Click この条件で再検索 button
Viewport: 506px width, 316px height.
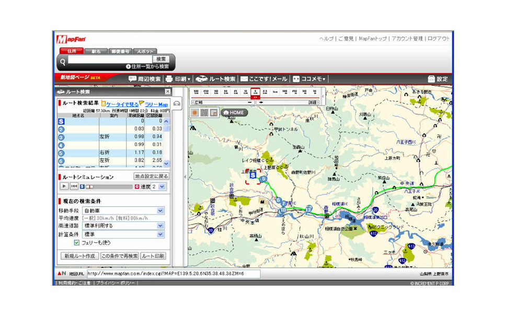(x=119, y=256)
